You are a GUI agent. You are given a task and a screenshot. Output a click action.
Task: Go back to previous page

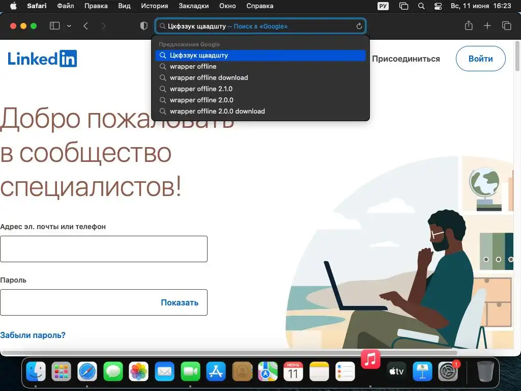tap(85, 26)
